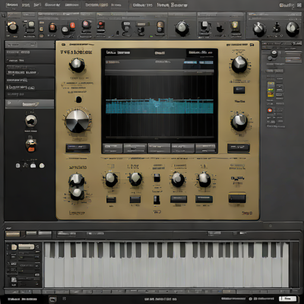304x304 pixels.
Task: Click the middle grey button under the waveform display
Action: click(159, 148)
